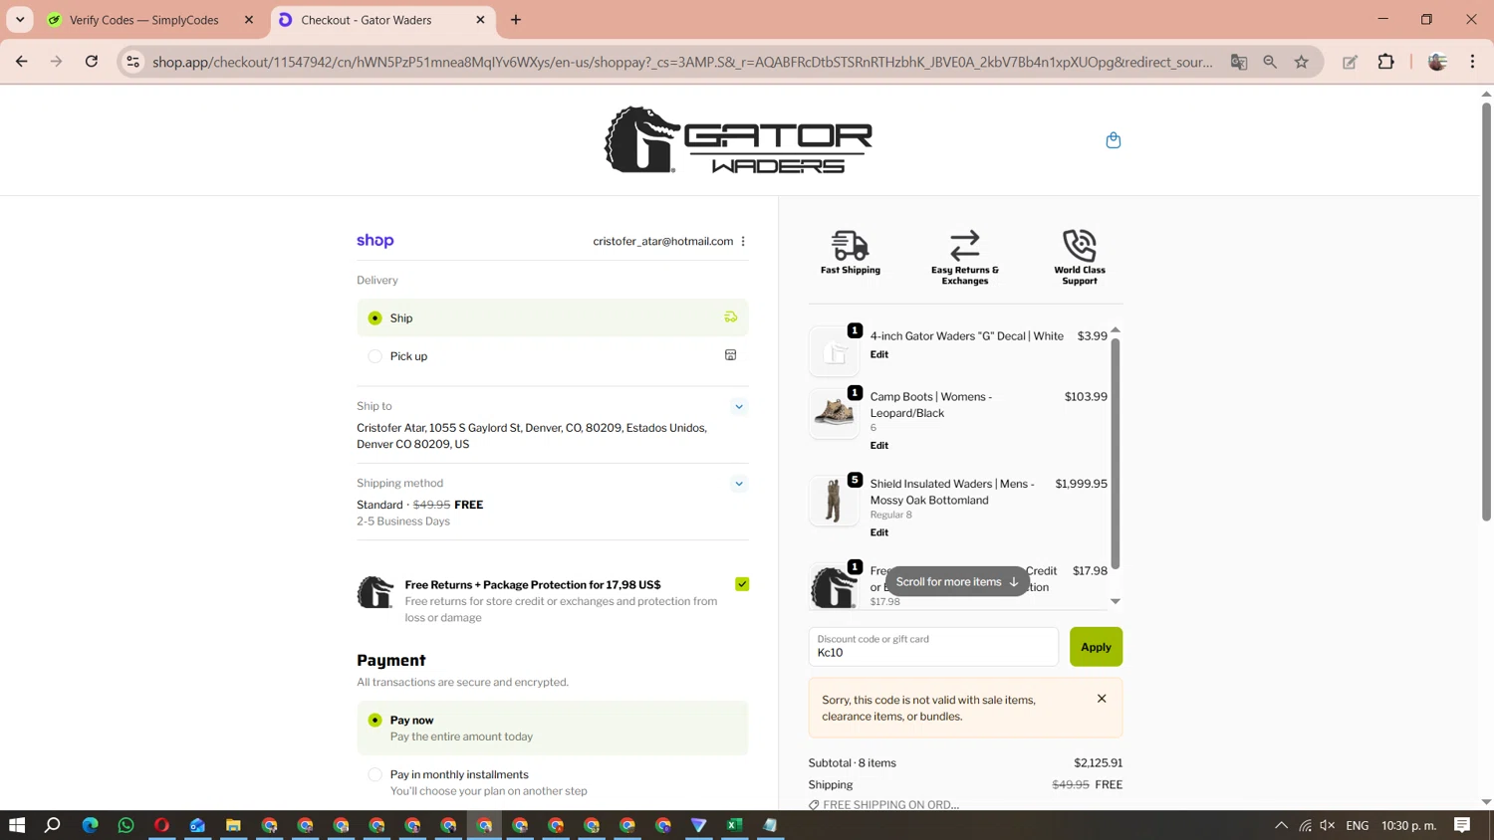Click the volume muted tray icon

pyautogui.click(x=1328, y=825)
